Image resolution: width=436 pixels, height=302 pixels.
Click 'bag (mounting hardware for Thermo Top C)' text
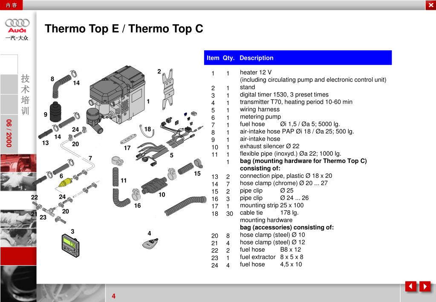[x=303, y=161]
